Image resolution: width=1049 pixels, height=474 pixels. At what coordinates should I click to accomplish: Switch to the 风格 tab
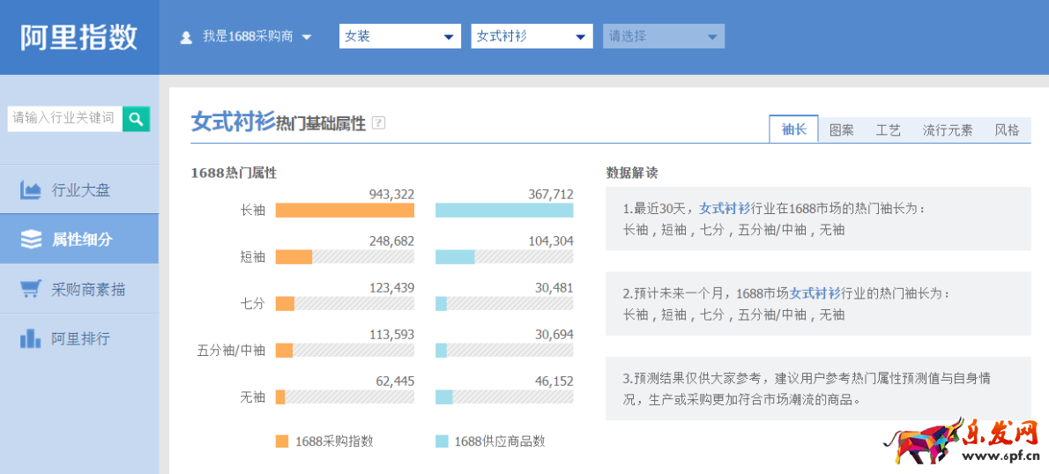[x=1007, y=130]
